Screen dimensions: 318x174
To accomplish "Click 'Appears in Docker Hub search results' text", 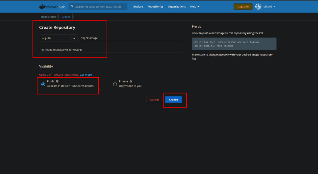I will pos(70,86).
